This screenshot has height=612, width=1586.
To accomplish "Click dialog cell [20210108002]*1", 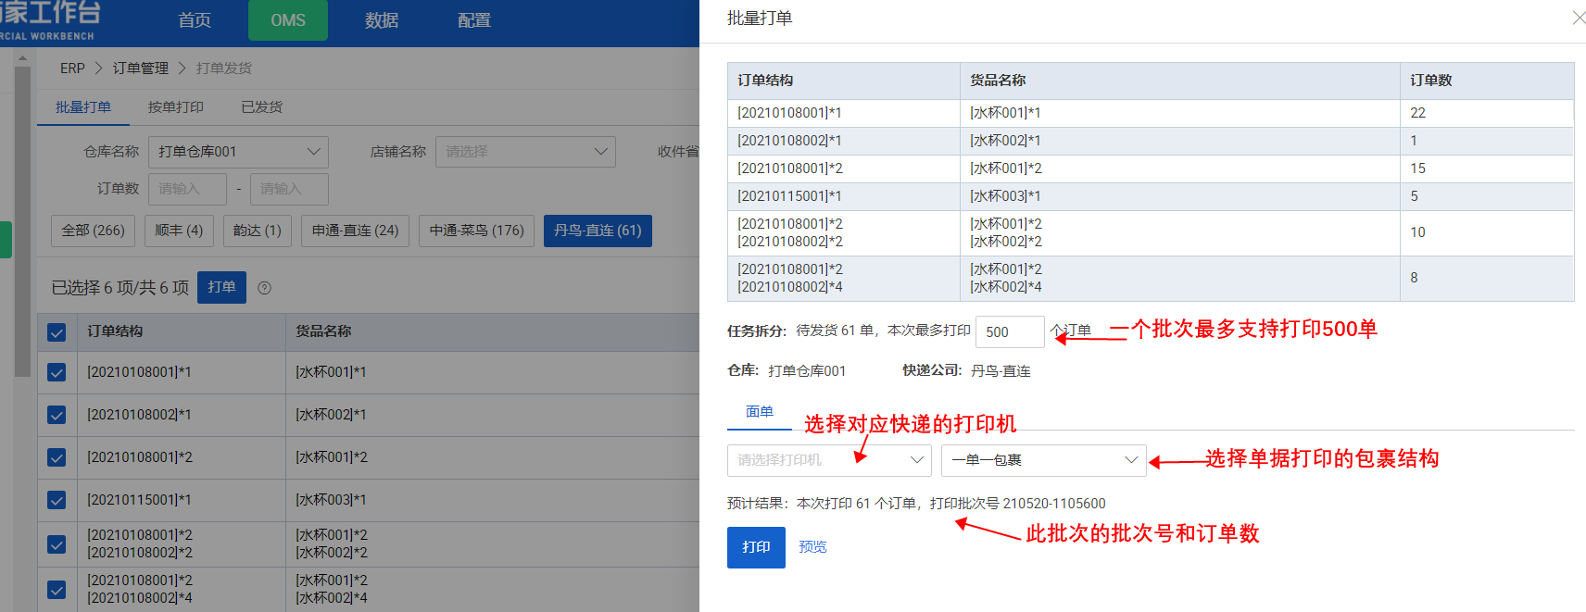I will 844,141.
